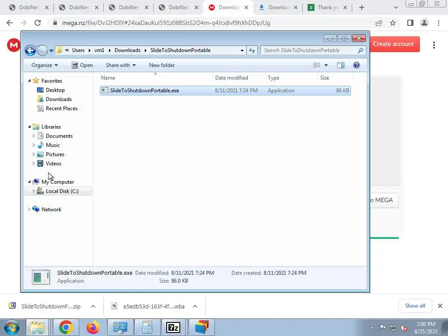This screenshot has height=336, width=448.
Task: Open Recent Places under Favorites
Action: click(x=61, y=108)
